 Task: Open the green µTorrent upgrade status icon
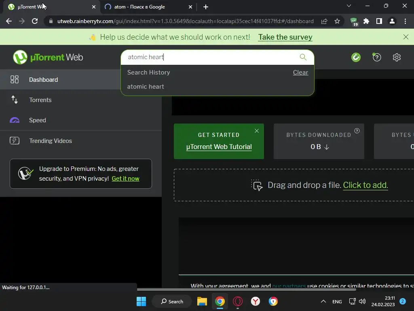356,57
